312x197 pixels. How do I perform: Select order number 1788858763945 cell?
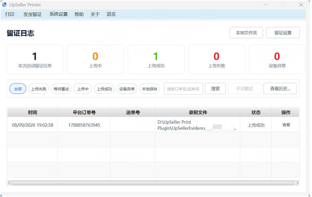84,125
